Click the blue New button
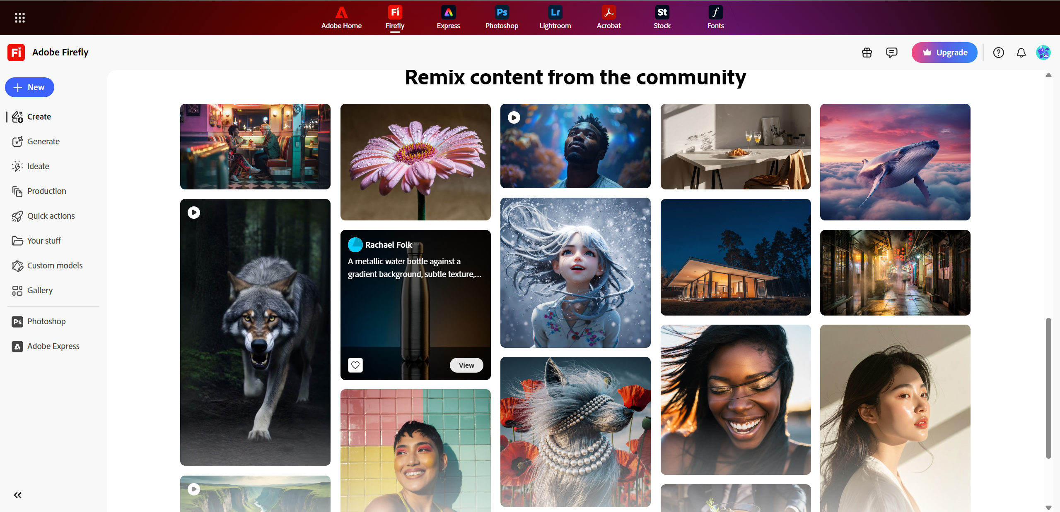This screenshot has width=1060, height=512. (29, 87)
